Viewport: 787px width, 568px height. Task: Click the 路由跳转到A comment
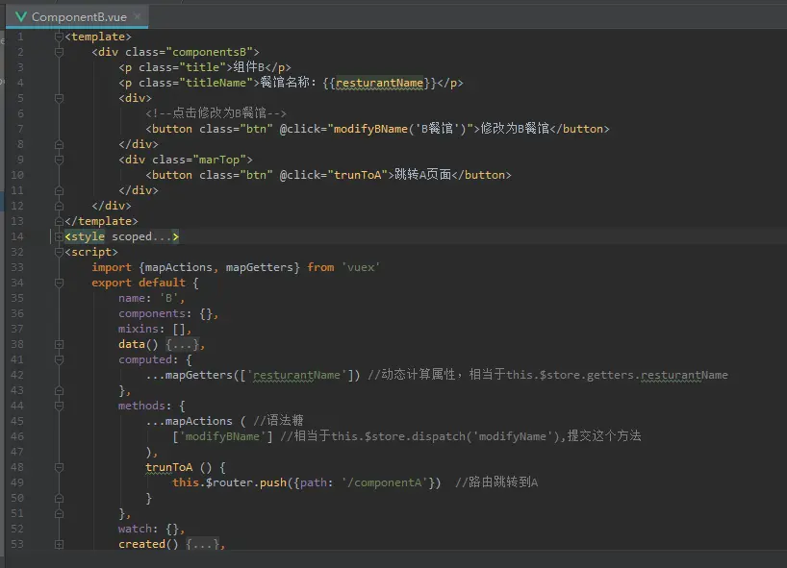(496, 482)
